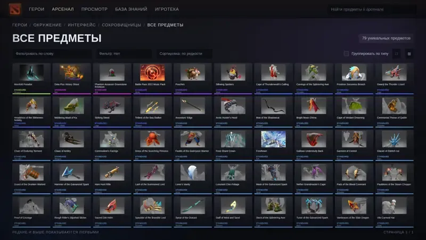Switch to large tile view icon
Viewport: 426px width, 240px height.
tap(396, 54)
